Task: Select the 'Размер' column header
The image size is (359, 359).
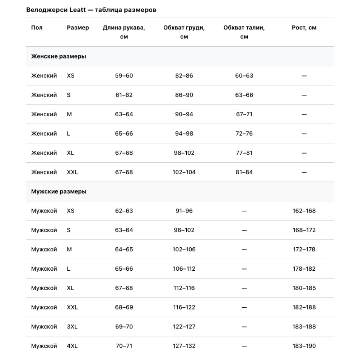Action: pos(78,28)
